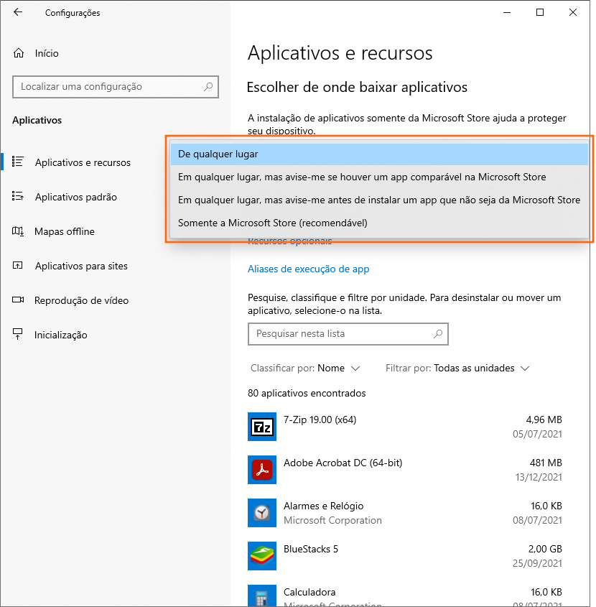This screenshot has height=607, width=596.
Task: Click the Reprodução de vídeo camera icon
Action: click(16, 300)
